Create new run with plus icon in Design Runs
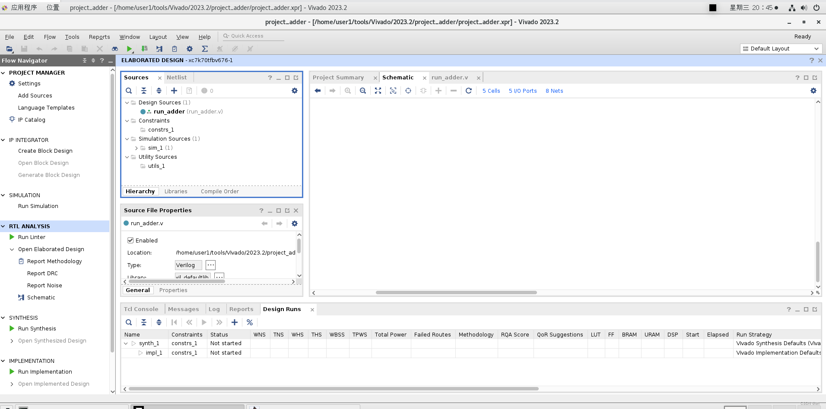 235,322
